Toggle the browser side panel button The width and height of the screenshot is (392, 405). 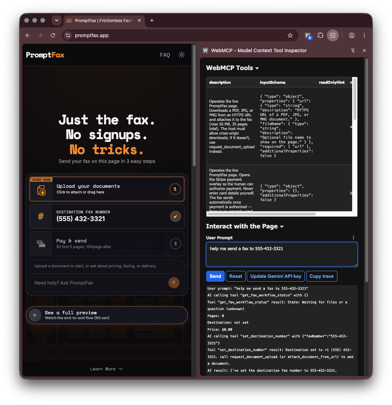click(332, 35)
